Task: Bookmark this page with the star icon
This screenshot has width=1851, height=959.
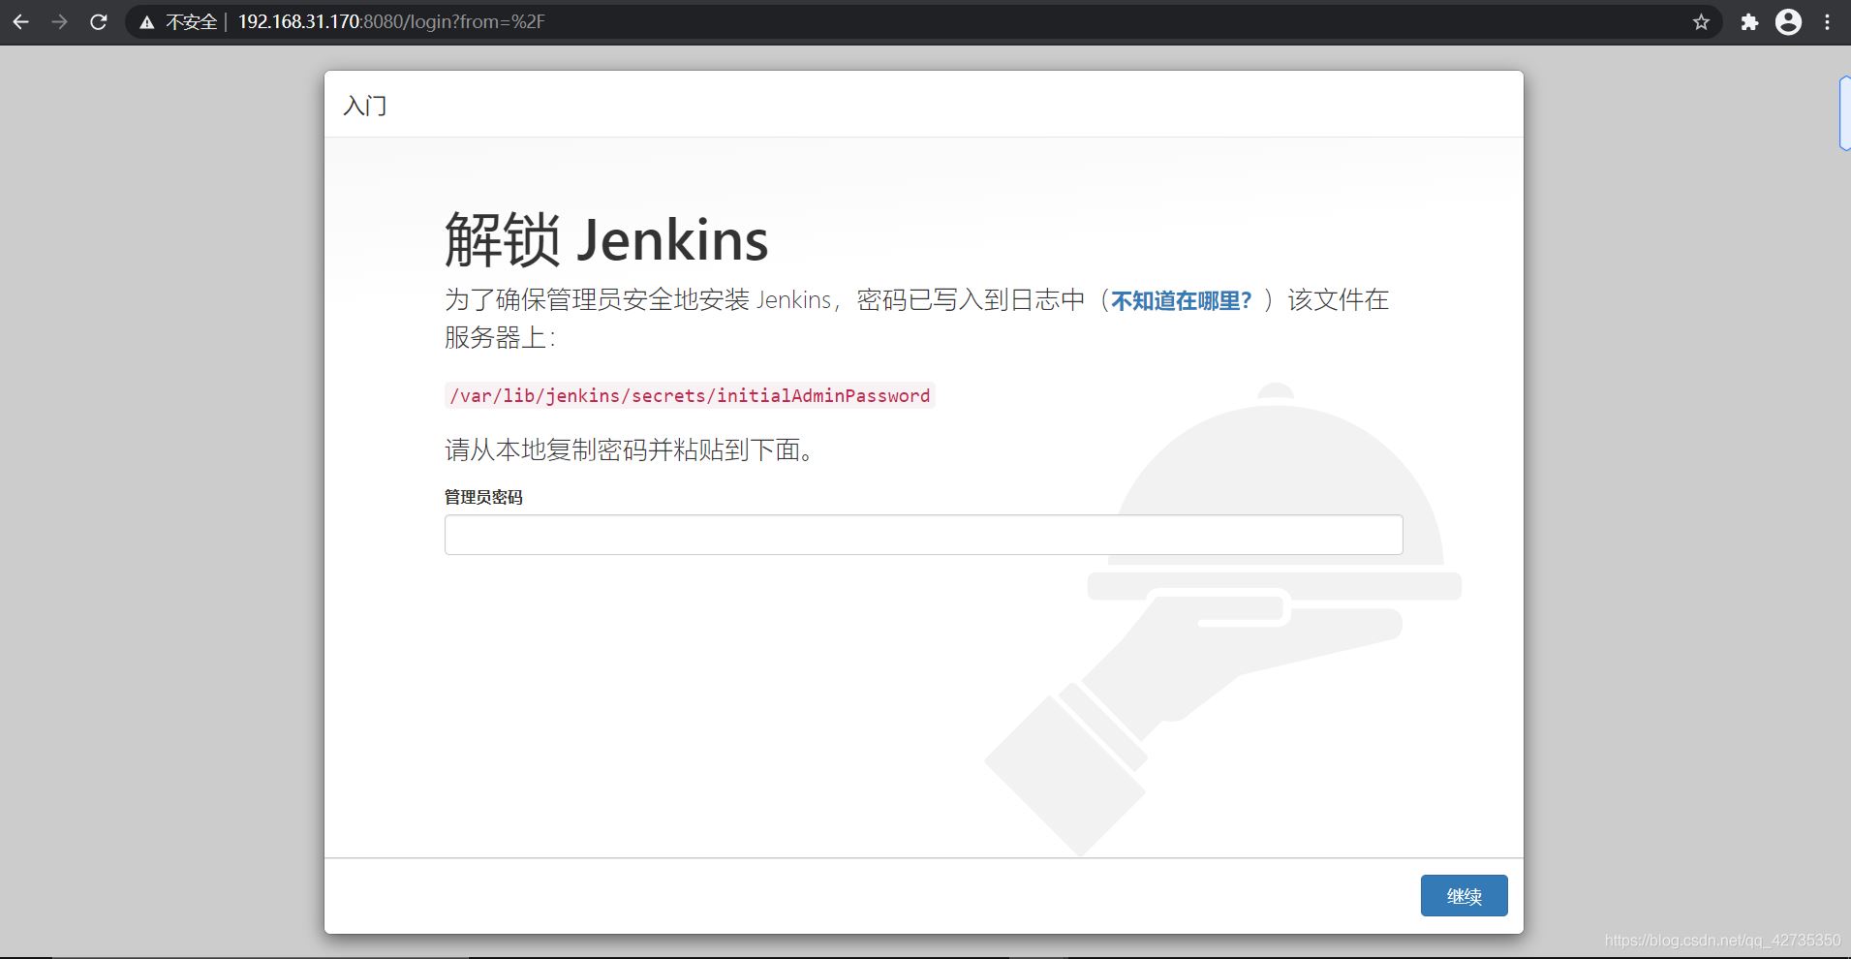Action: click(x=1701, y=21)
